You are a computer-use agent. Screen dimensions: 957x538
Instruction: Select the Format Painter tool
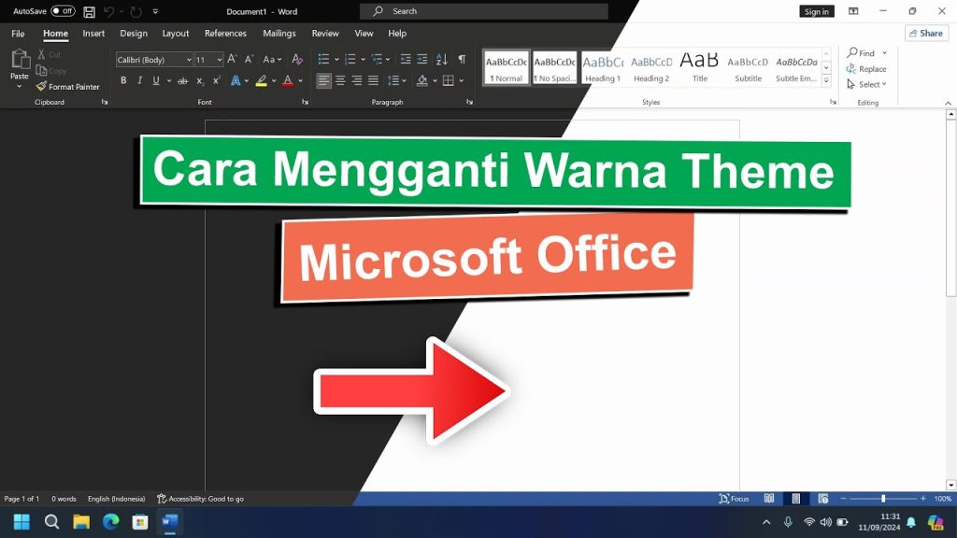67,87
